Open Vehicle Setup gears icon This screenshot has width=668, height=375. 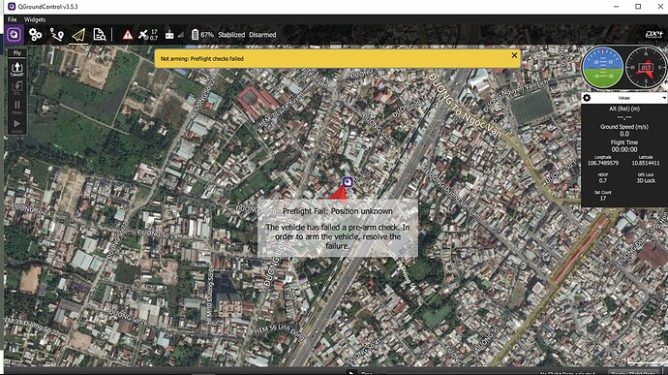pyautogui.click(x=36, y=35)
